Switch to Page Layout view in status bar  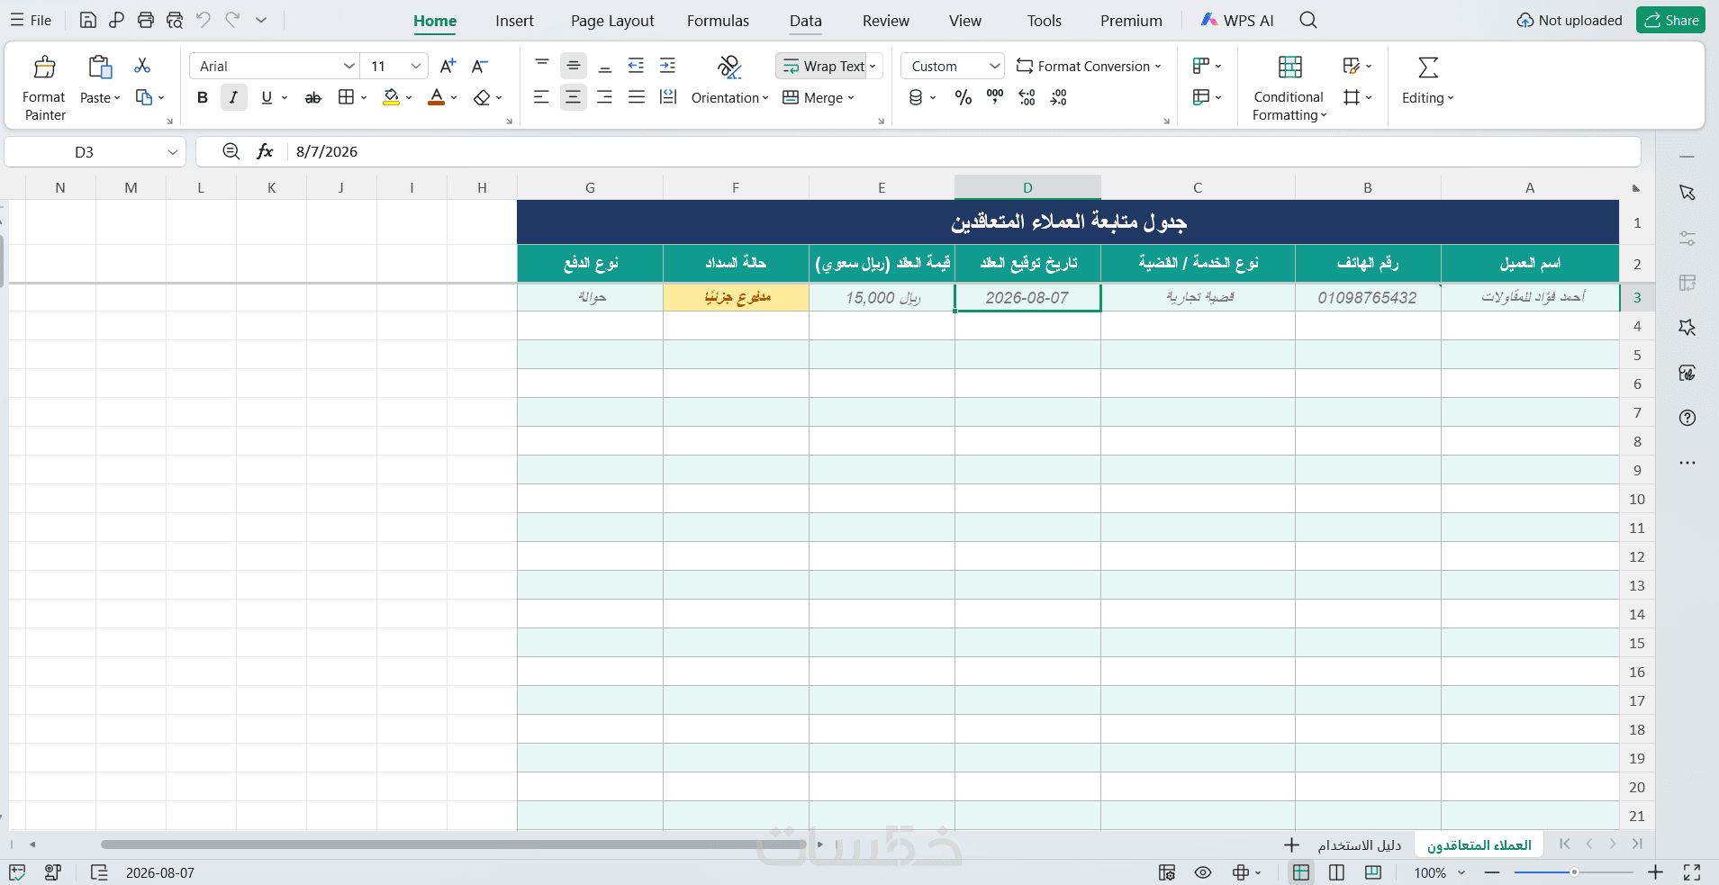[1336, 872]
